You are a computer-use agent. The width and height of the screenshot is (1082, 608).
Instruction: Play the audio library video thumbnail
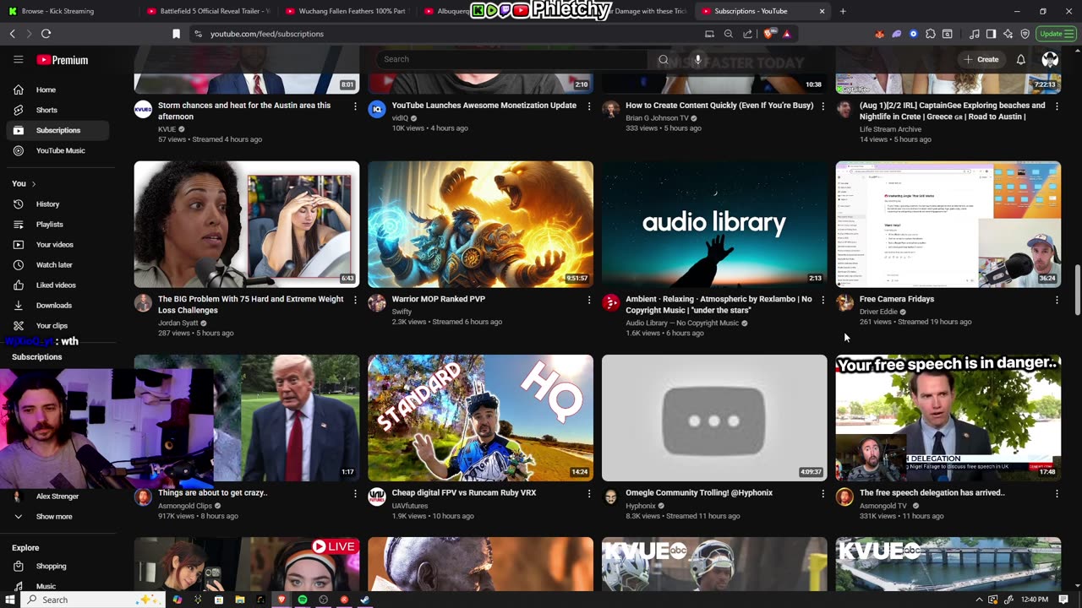(714, 225)
